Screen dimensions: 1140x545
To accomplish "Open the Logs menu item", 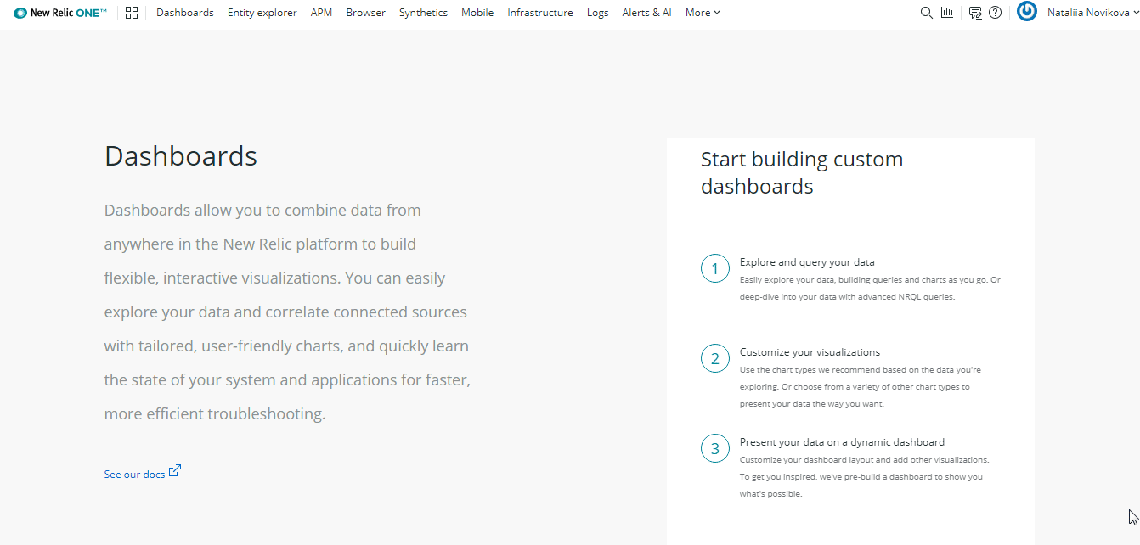I will pyautogui.click(x=597, y=13).
